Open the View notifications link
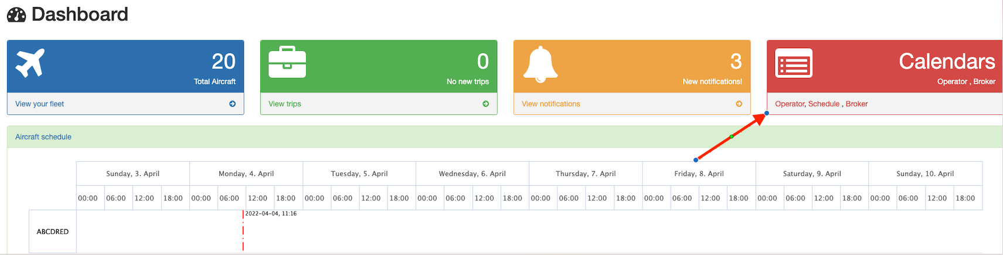1003x255 pixels. click(551, 104)
